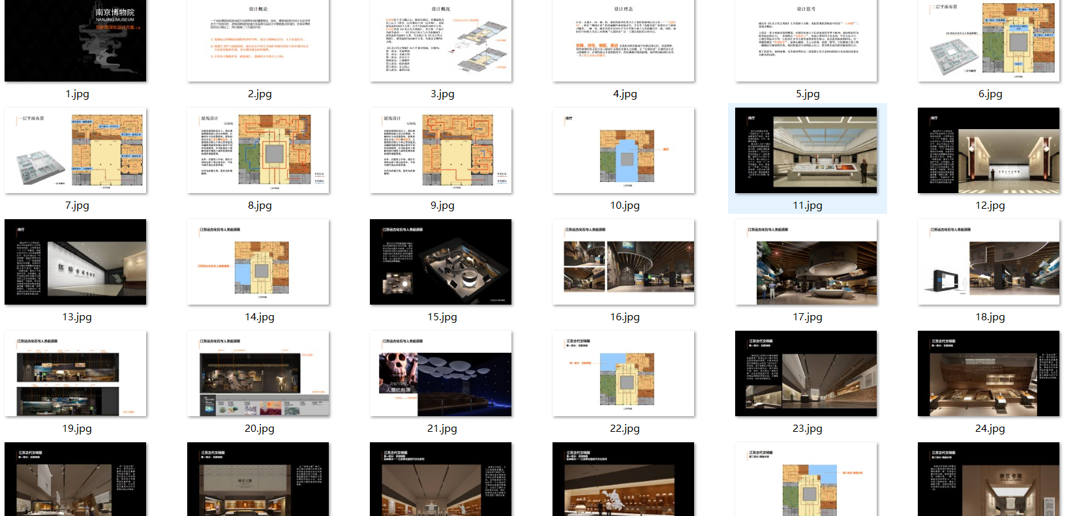The image size is (1077, 516).
Task: Pick the thumbnail image of 7.jpg
Action: [76, 151]
